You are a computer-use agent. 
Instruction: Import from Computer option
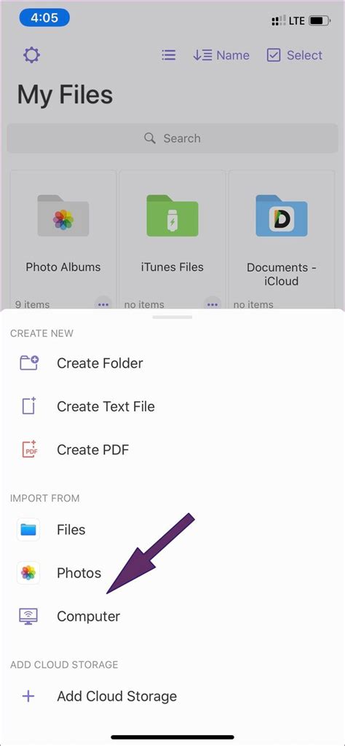[x=172, y=616]
